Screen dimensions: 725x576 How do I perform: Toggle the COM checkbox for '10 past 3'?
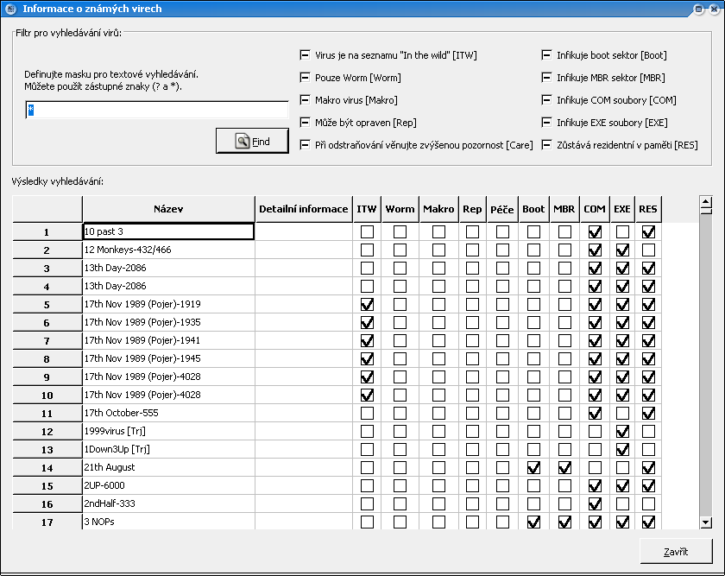(x=595, y=231)
